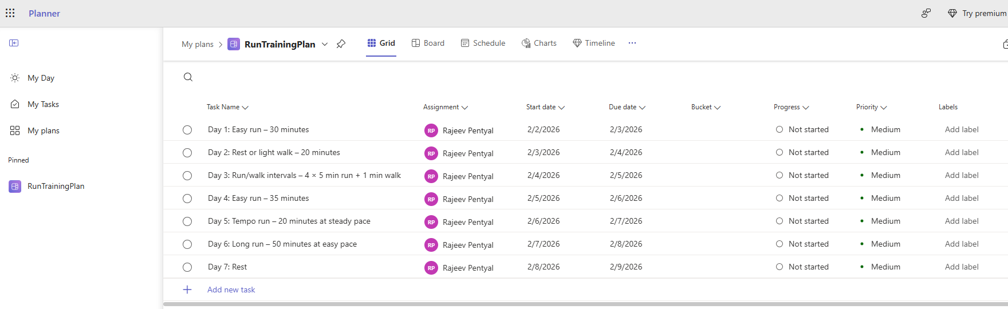Collapse the left navigation pane icon
This screenshot has height=309, width=1008.
(x=14, y=43)
